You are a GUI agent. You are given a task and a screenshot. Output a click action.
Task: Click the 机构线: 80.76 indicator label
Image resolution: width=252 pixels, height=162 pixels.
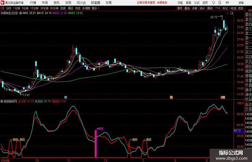click(x=43, y=101)
